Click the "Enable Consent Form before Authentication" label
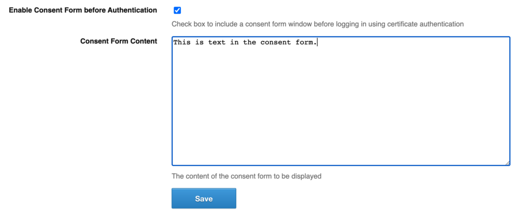 pos(83,10)
